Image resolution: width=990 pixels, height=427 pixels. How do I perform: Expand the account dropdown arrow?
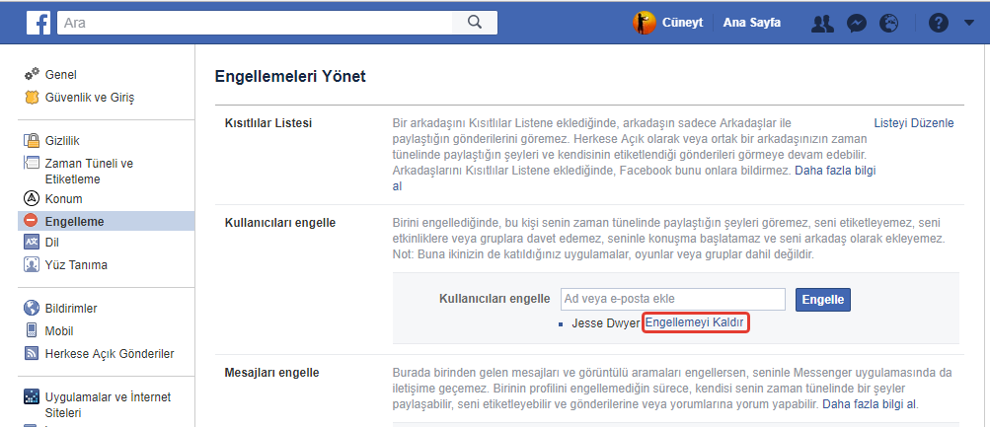click(x=968, y=23)
